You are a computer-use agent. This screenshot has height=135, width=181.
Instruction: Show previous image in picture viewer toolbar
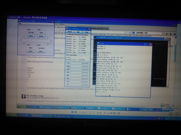[72, 112]
